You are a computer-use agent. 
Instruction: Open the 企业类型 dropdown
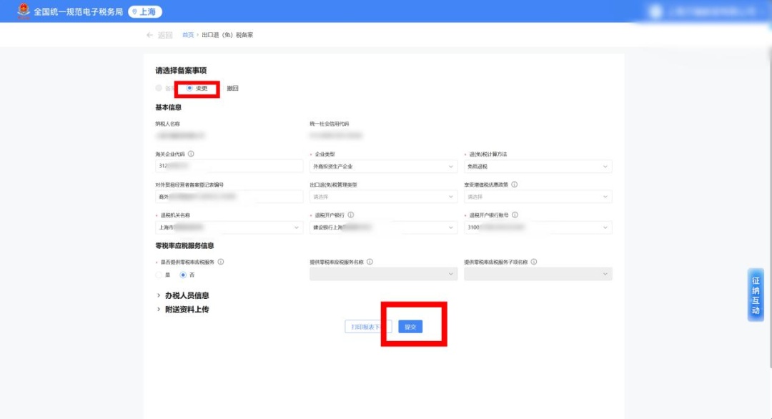[x=383, y=167]
